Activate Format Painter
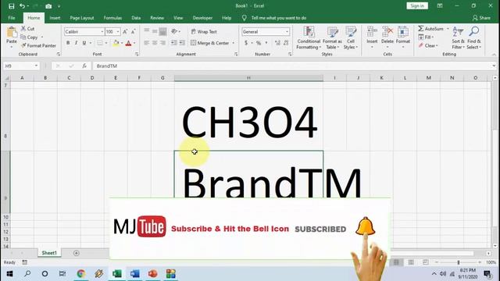The image size is (500, 281). point(38,45)
